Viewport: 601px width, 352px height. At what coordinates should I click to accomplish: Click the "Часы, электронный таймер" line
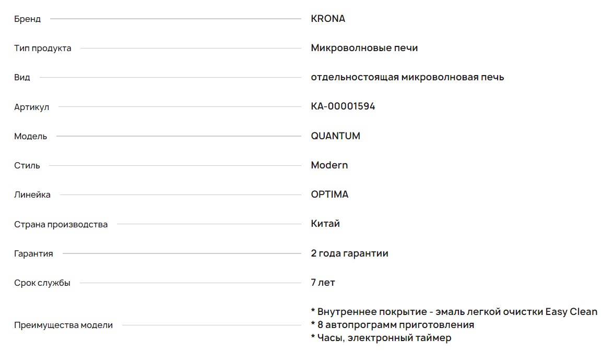click(384, 338)
